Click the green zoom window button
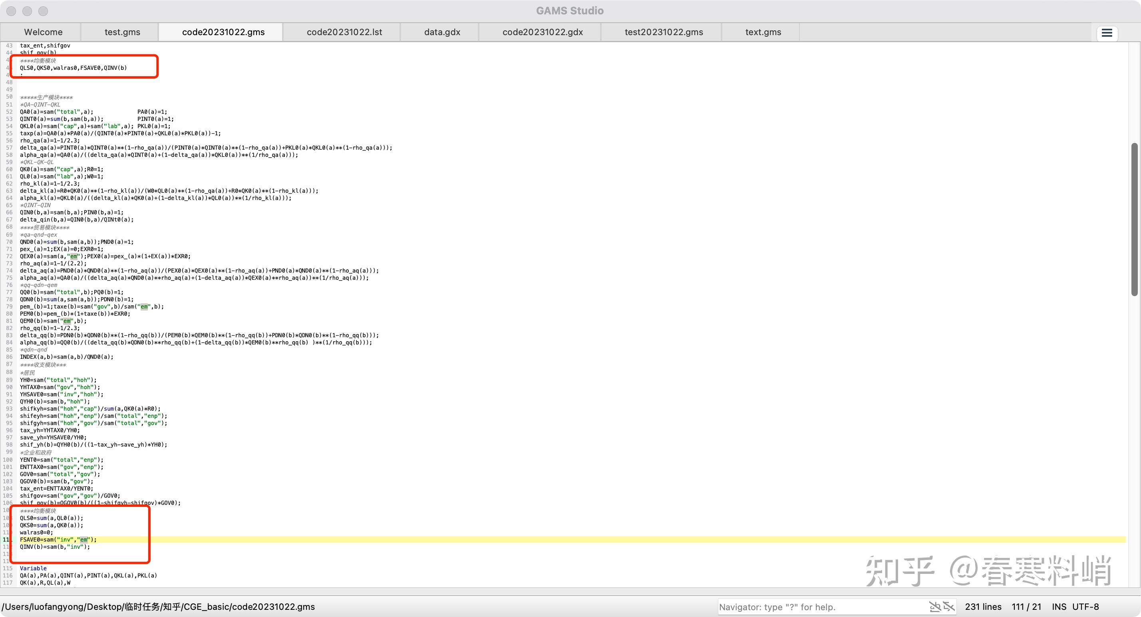 pyautogui.click(x=43, y=11)
